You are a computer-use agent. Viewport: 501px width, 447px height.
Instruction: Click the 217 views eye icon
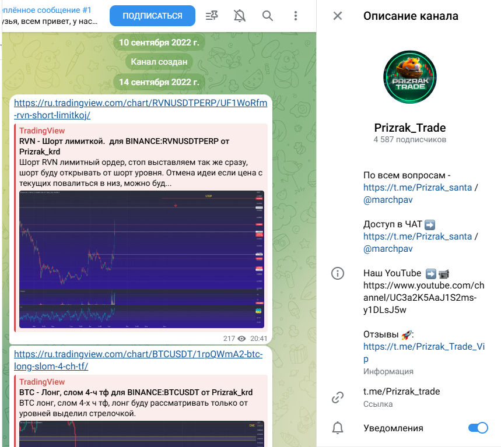tap(242, 339)
